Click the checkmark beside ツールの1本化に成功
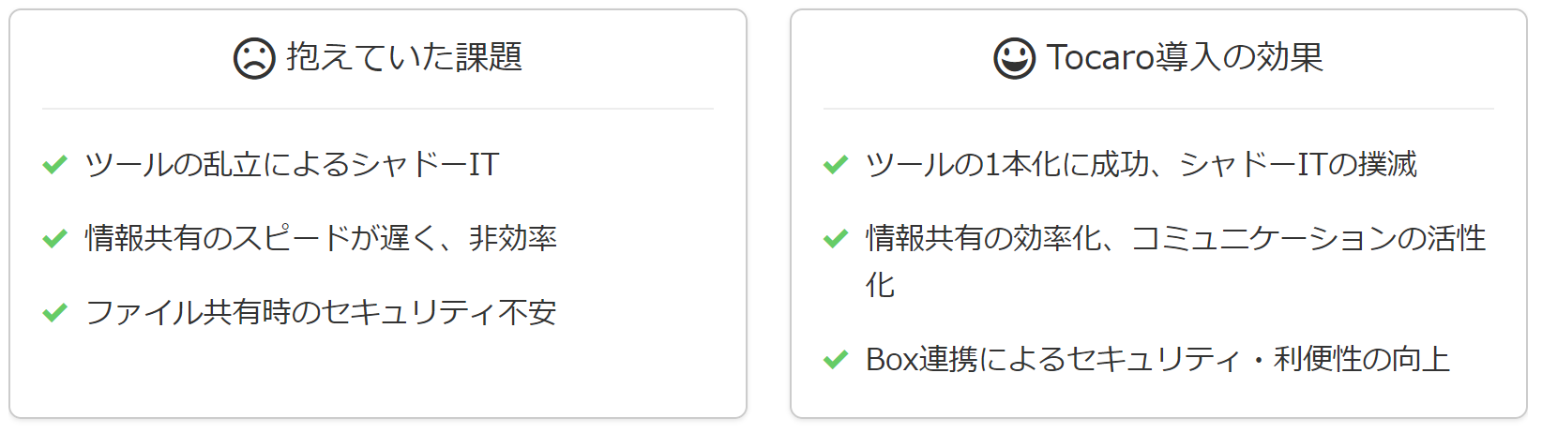The height and width of the screenshot is (433, 1542). pyautogui.click(x=836, y=164)
